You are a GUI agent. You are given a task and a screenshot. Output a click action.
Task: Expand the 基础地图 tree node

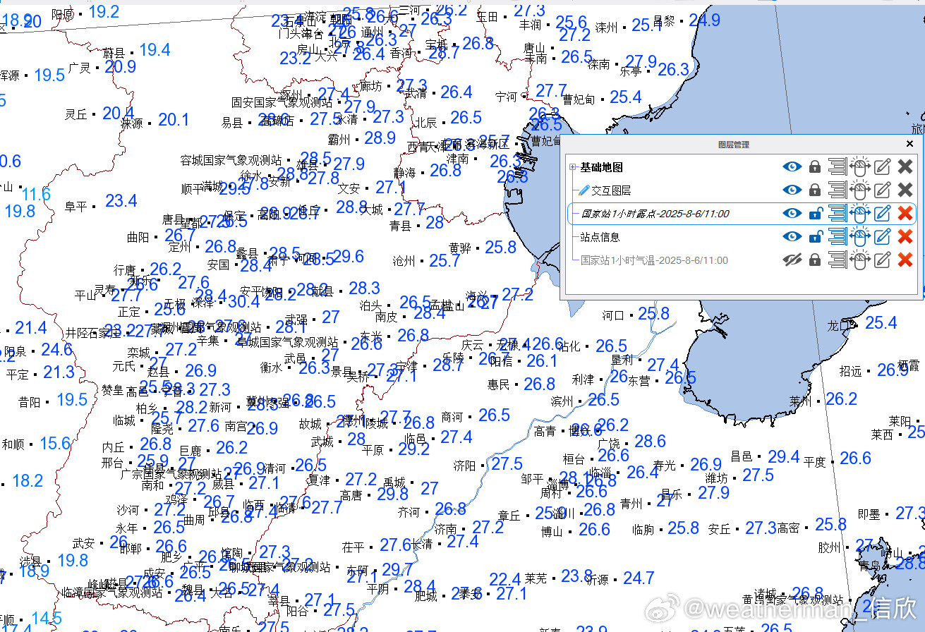(x=573, y=167)
